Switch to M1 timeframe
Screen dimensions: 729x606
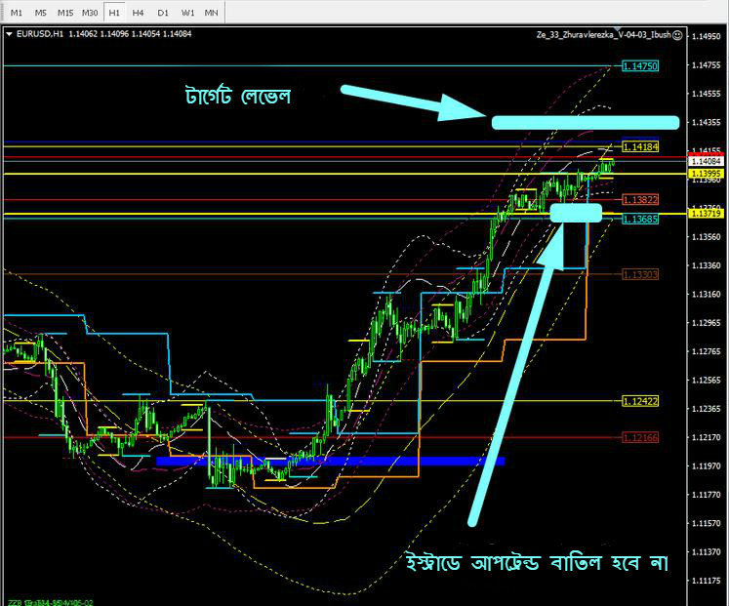pos(17,13)
